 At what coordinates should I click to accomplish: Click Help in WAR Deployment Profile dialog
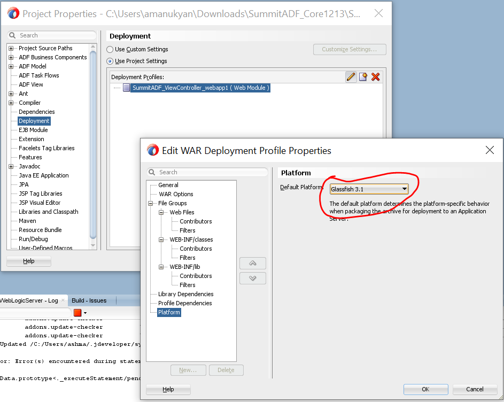pos(168,389)
